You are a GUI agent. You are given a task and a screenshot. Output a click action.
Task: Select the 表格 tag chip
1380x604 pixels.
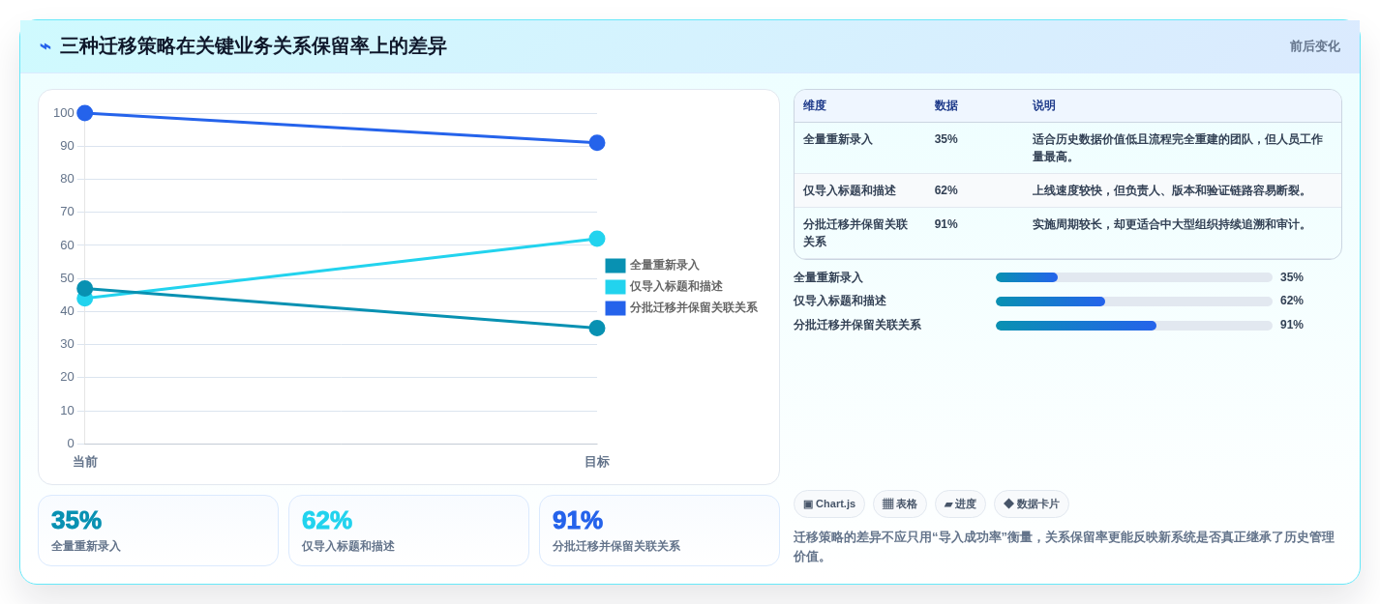[x=900, y=504]
